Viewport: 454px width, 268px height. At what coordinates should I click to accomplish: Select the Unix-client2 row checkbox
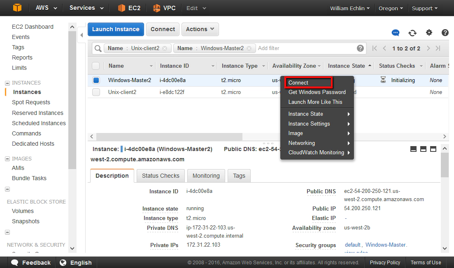tap(96, 92)
